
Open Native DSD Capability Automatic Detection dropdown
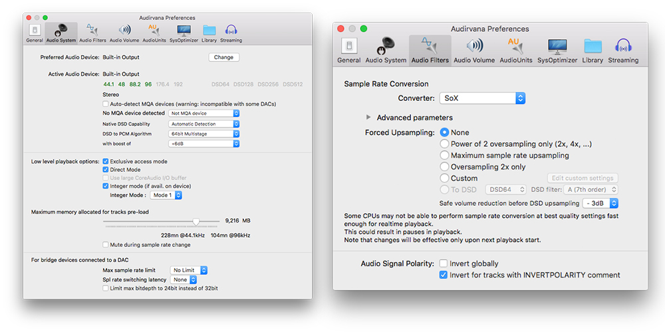[x=204, y=124]
